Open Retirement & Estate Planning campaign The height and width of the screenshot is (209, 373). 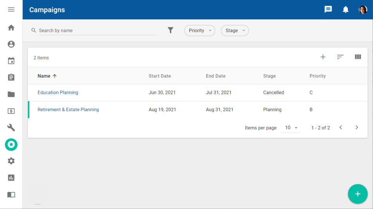click(68, 110)
